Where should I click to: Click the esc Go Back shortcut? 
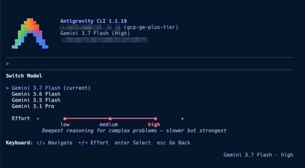174,143
